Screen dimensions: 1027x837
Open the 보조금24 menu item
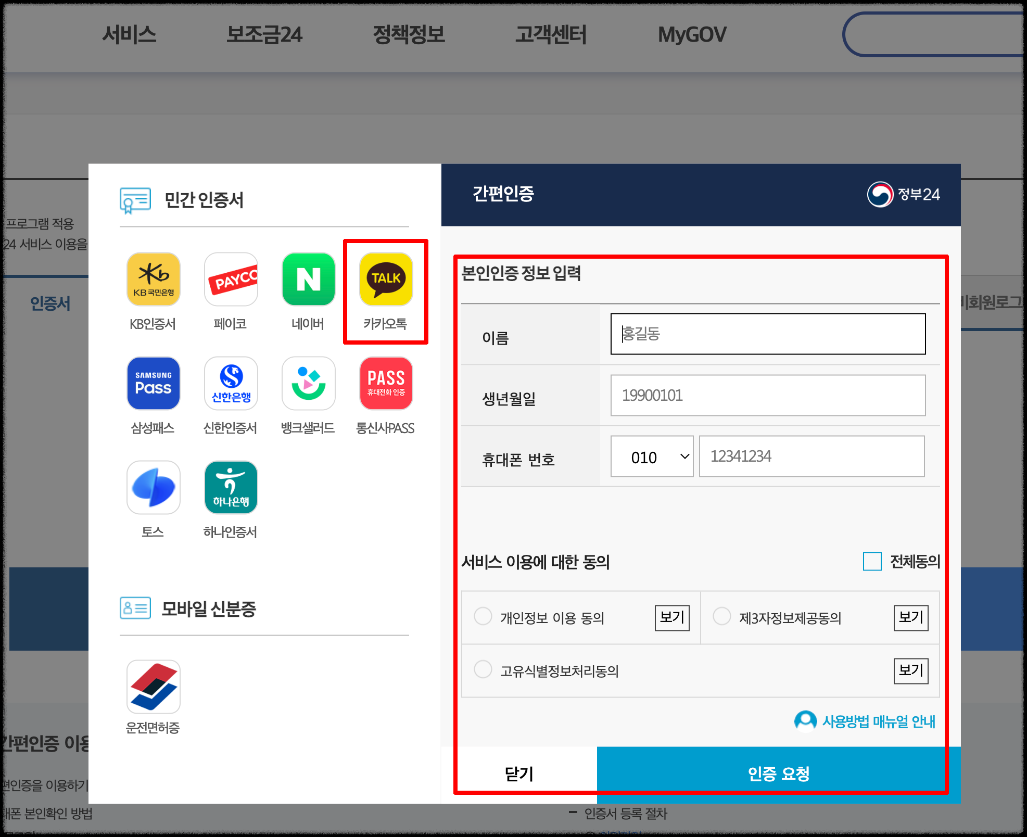[x=264, y=35]
